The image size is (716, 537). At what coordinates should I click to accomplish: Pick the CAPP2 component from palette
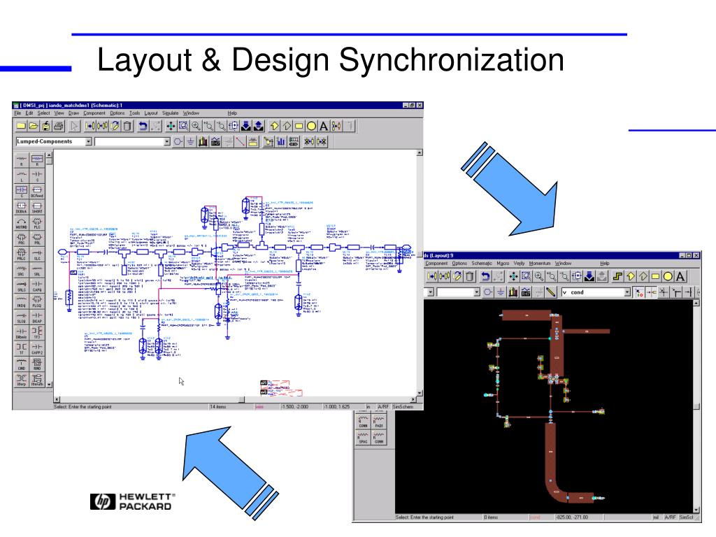tap(37, 348)
